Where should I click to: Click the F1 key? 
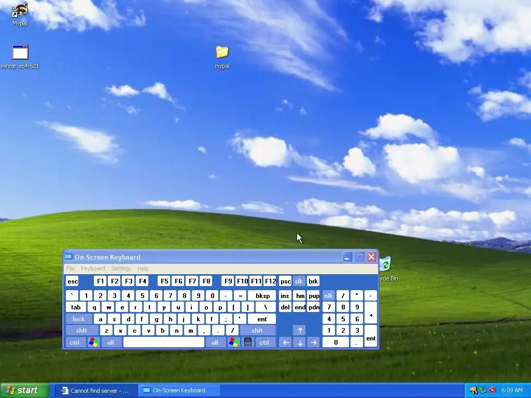click(100, 281)
